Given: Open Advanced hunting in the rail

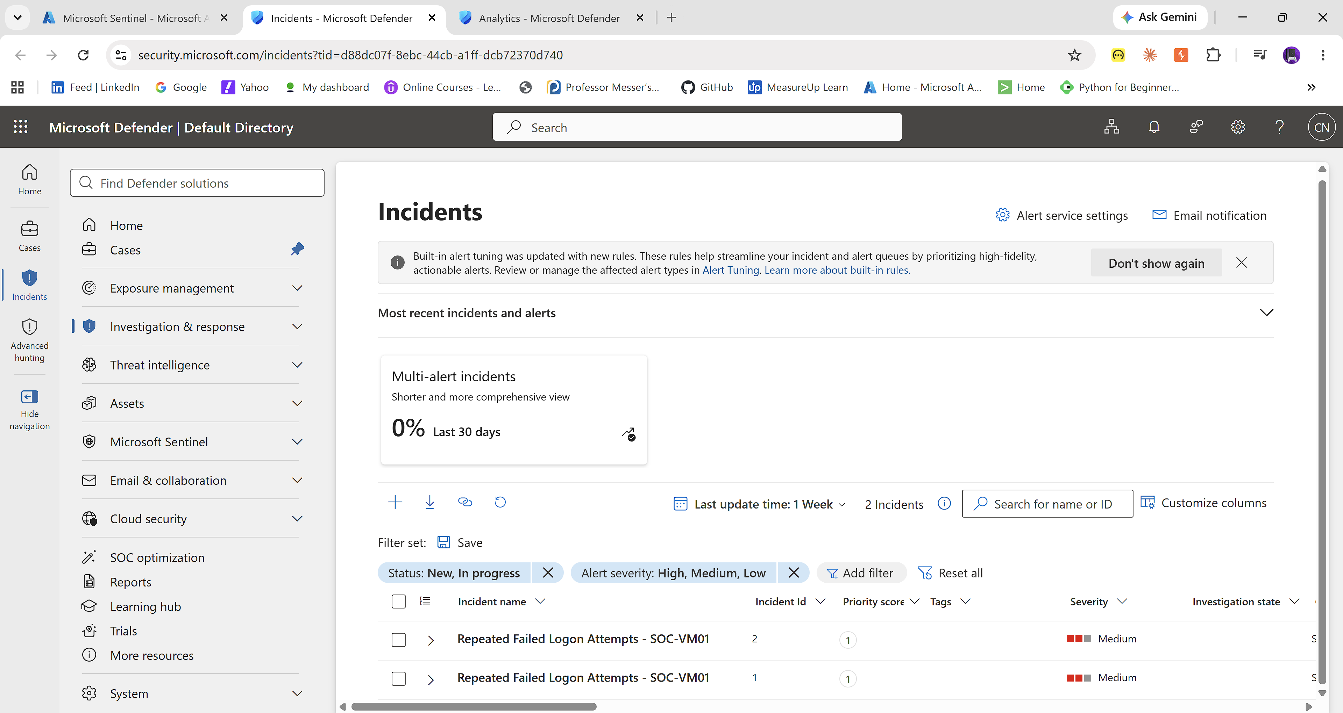Looking at the screenshot, I should pyautogui.click(x=30, y=340).
